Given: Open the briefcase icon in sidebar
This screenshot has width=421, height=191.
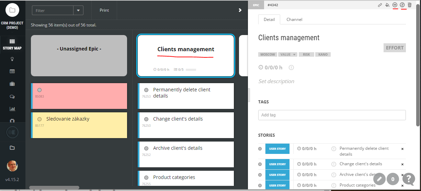Looking at the screenshot, I should point(12,84).
